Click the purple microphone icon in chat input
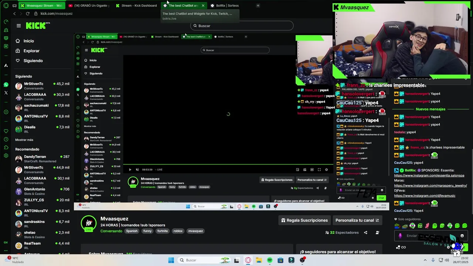 pyautogui.click(x=400, y=236)
